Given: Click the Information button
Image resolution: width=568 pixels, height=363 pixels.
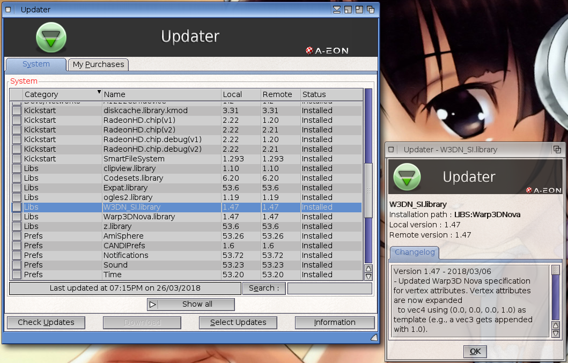Looking at the screenshot, I should pos(335,322).
